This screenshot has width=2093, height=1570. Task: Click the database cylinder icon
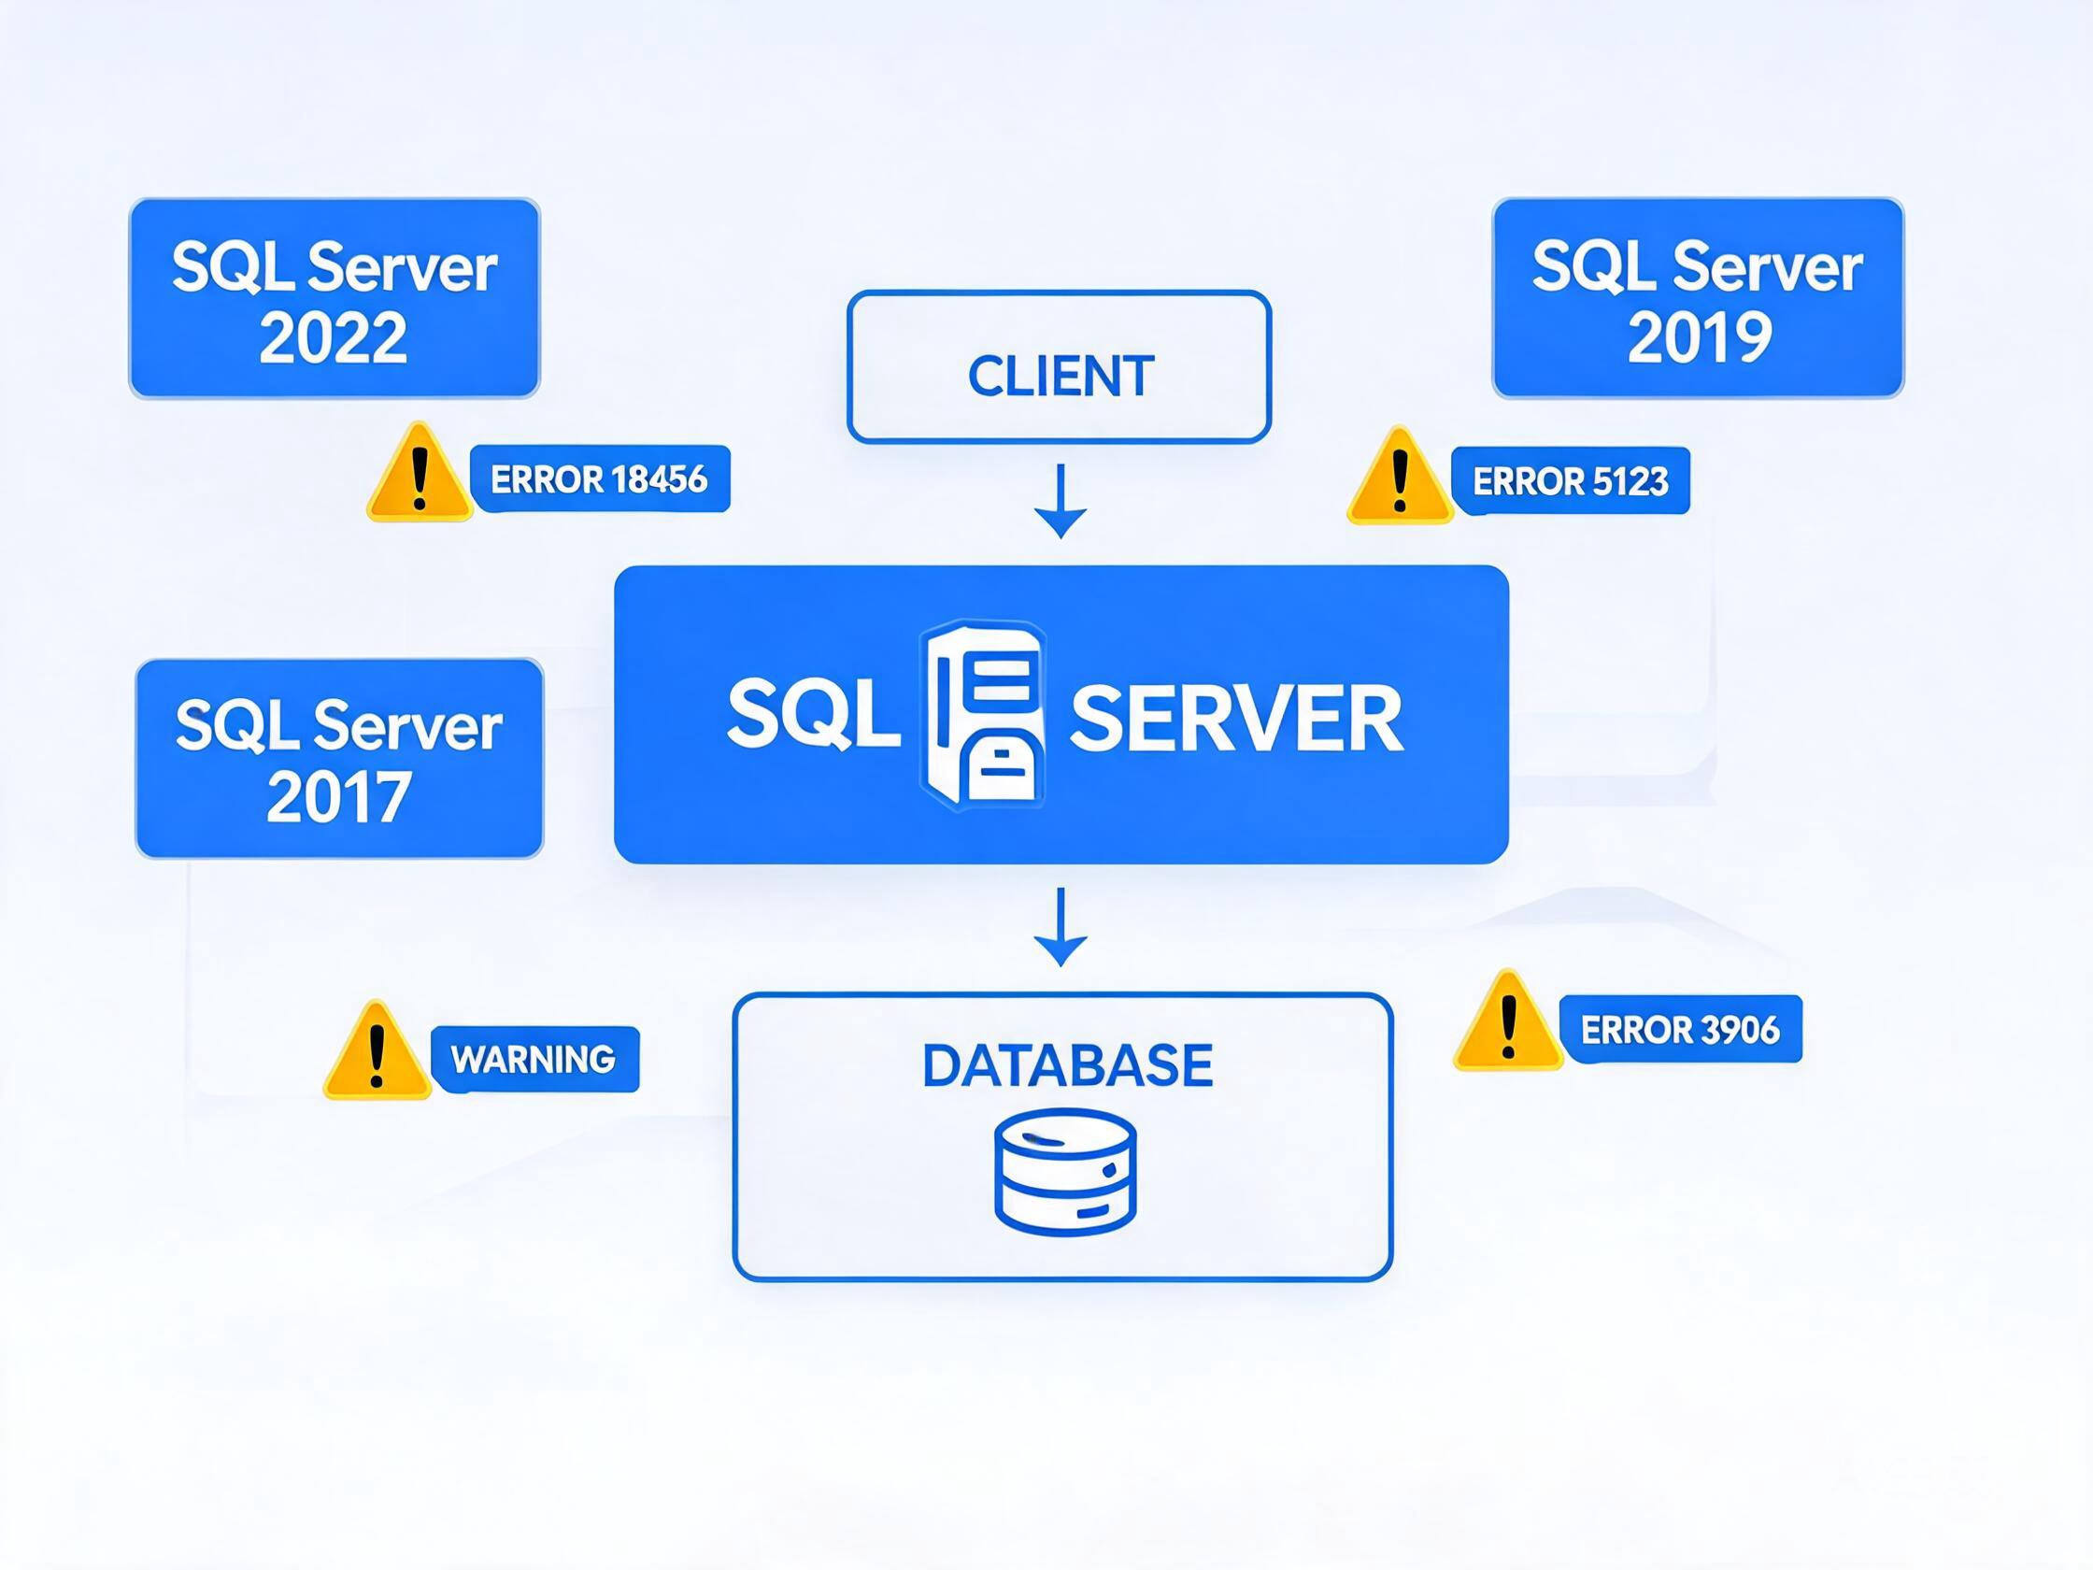pos(1065,1174)
